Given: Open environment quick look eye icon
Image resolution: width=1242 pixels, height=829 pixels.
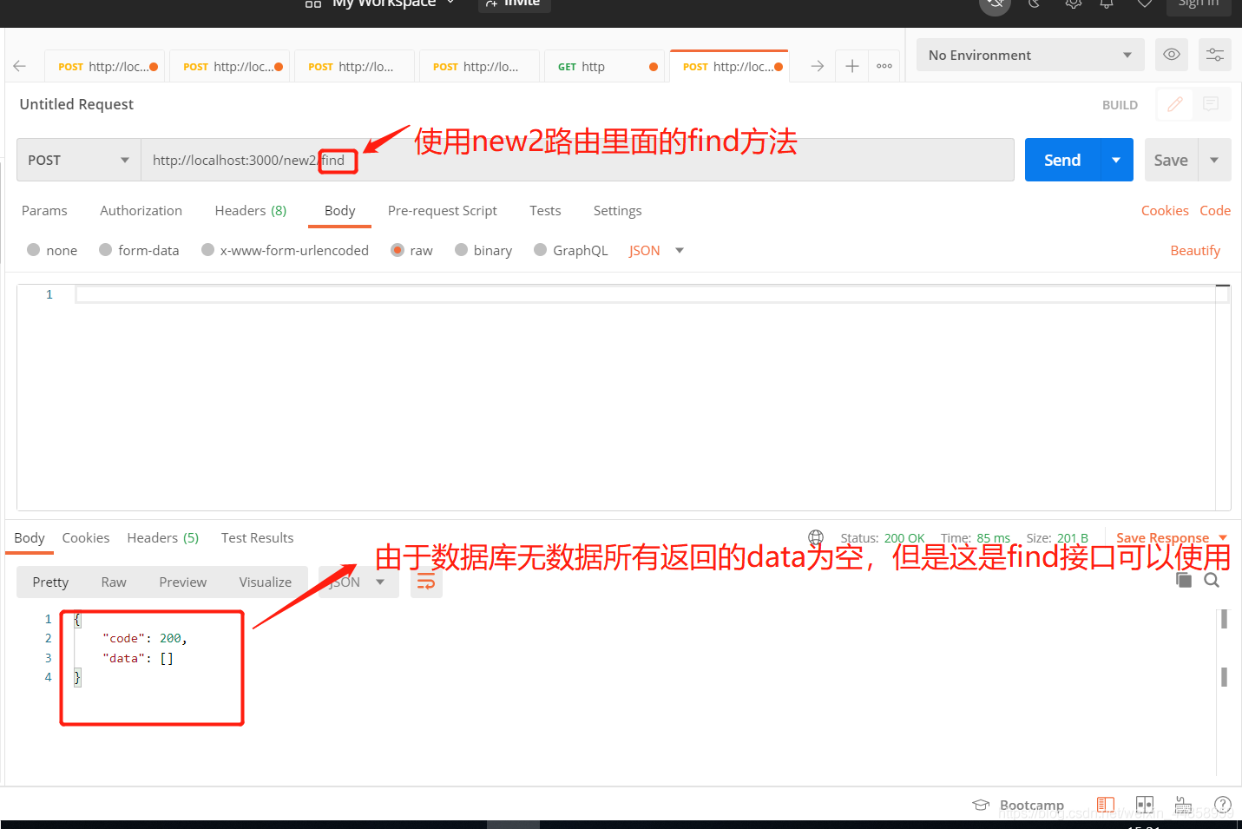Looking at the screenshot, I should (1171, 54).
